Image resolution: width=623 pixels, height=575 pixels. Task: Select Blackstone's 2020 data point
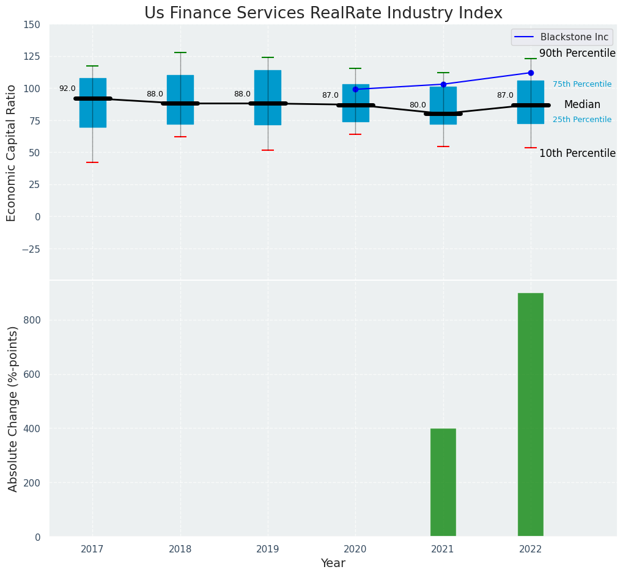click(x=355, y=89)
